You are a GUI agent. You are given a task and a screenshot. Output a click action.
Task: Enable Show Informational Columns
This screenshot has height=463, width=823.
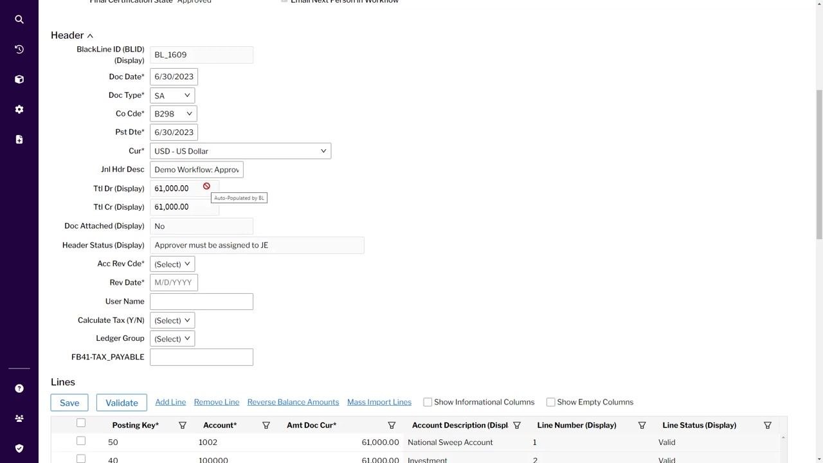click(x=428, y=402)
